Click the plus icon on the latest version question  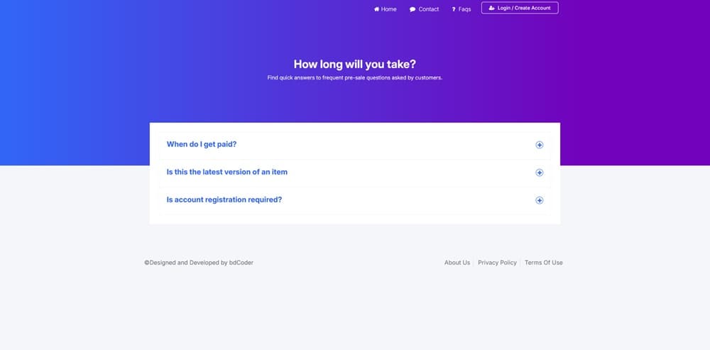pyautogui.click(x=539, y=173)
